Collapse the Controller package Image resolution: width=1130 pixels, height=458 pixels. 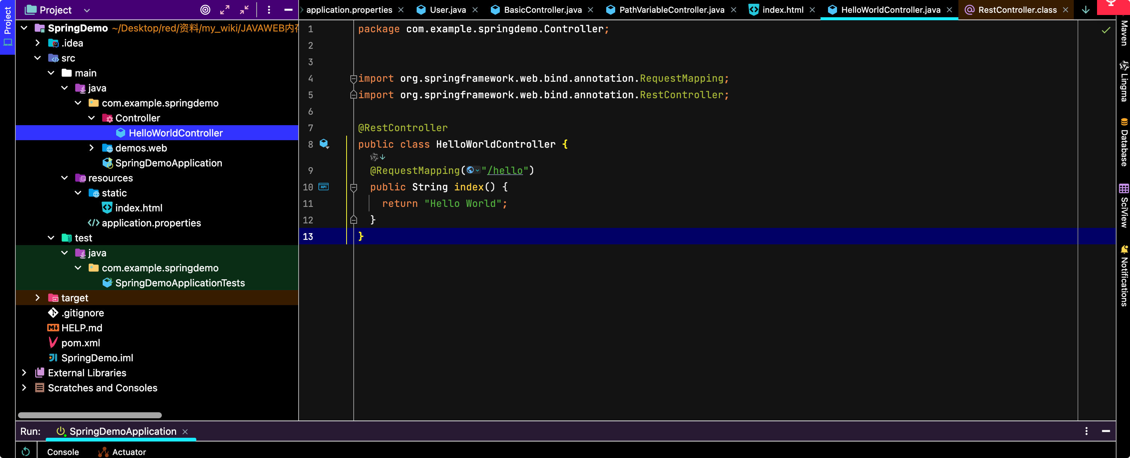tap(92, 118)
